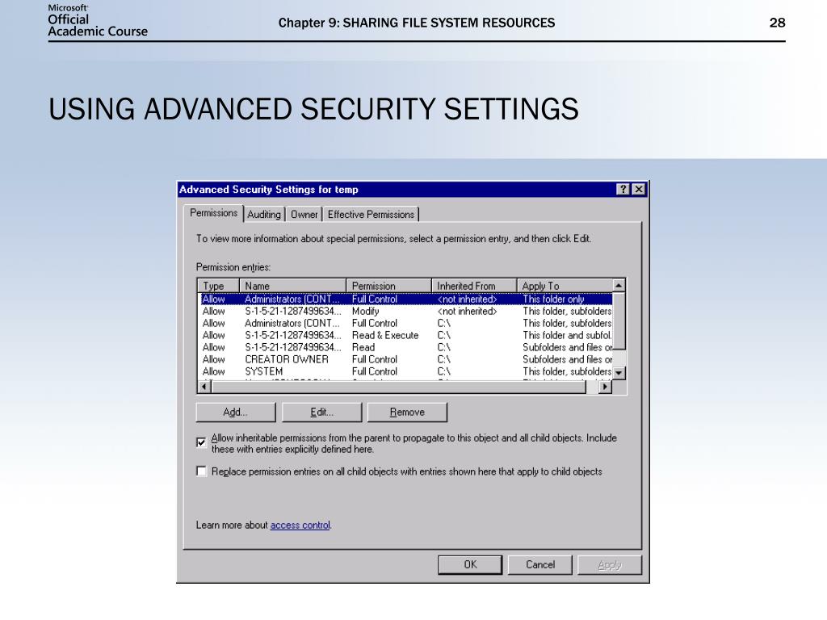Select the highlighted Administrators row, This folder only
827x620 pixels.
point(405,299)
